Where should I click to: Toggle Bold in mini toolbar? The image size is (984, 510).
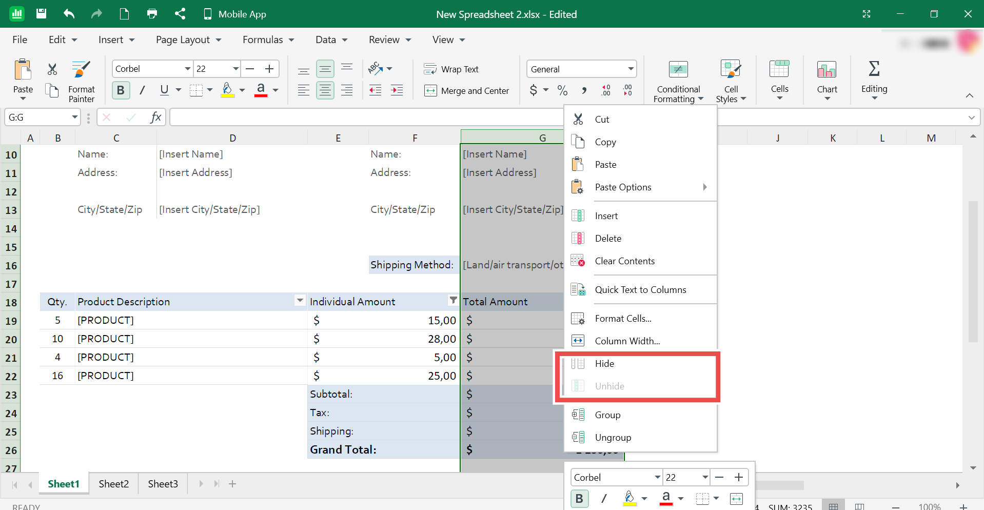[x=579, y=498]
